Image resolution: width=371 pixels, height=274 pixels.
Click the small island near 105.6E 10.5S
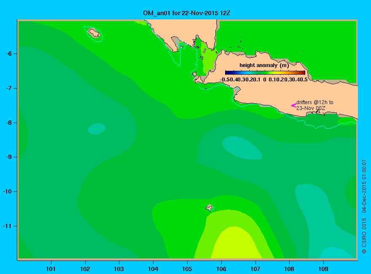(x=210, y=207)
